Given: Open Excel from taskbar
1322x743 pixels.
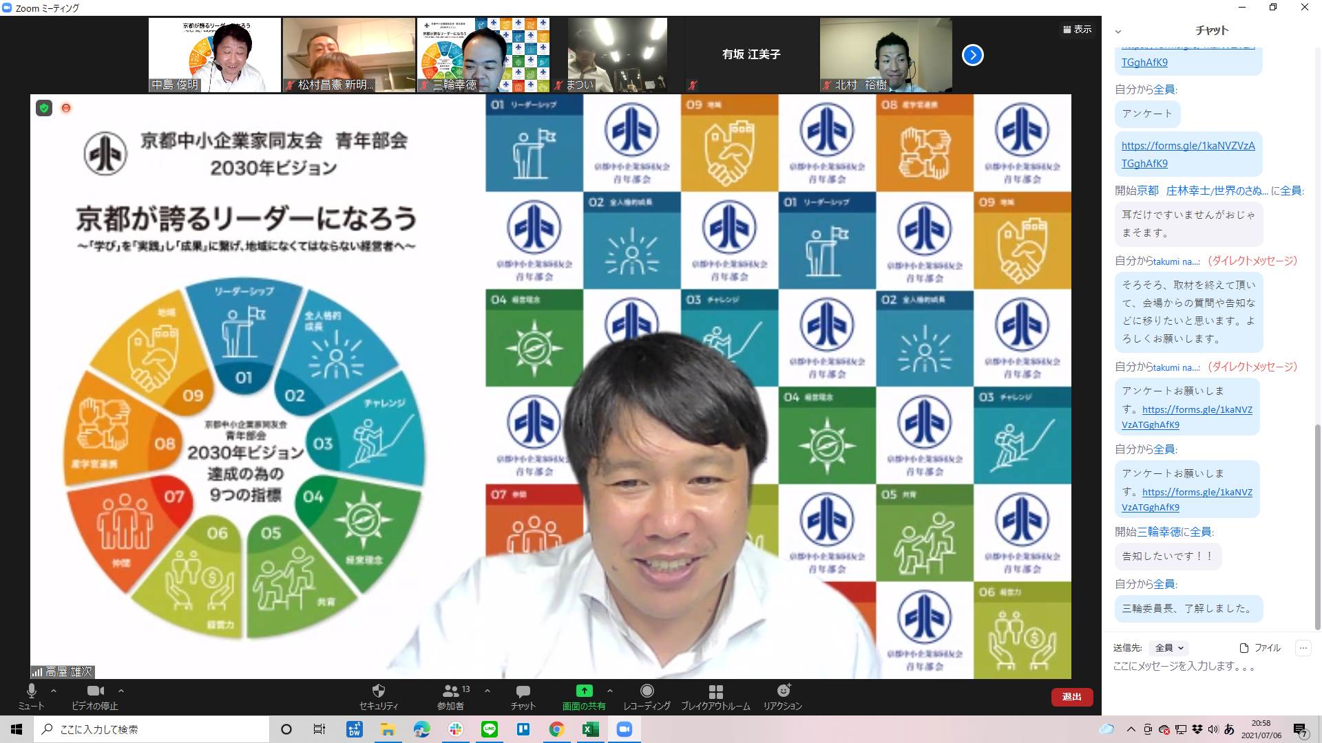Looking at the screenshot, I should click(x=590, y=729).
